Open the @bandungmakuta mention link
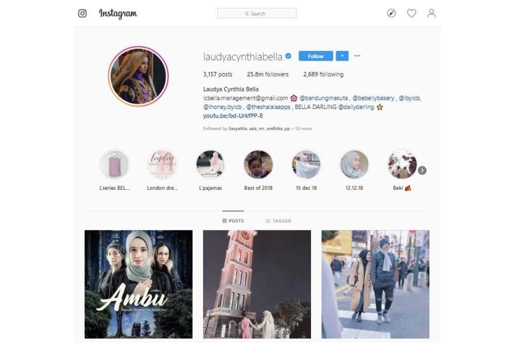The height and width of the screenshot is (343, 514). click(324, 98)
